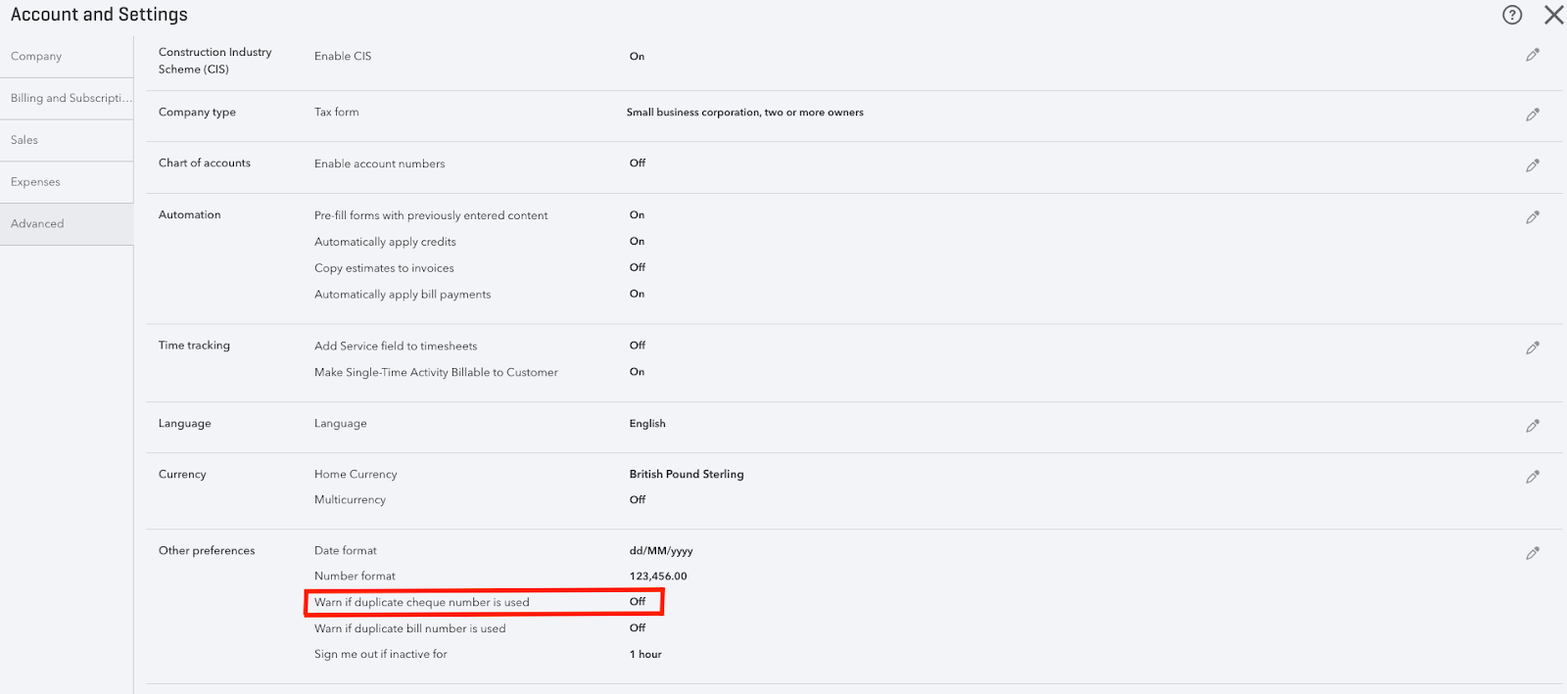Viewport: 1567px width, 694px height.
Task: Edit Other preferences with pencil icon
Action: pos(1533,553)
